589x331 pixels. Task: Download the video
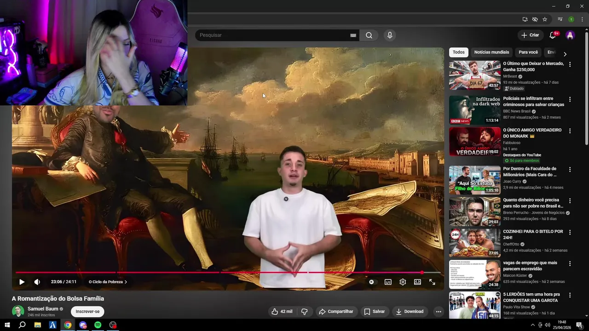(x=410, y=311)
